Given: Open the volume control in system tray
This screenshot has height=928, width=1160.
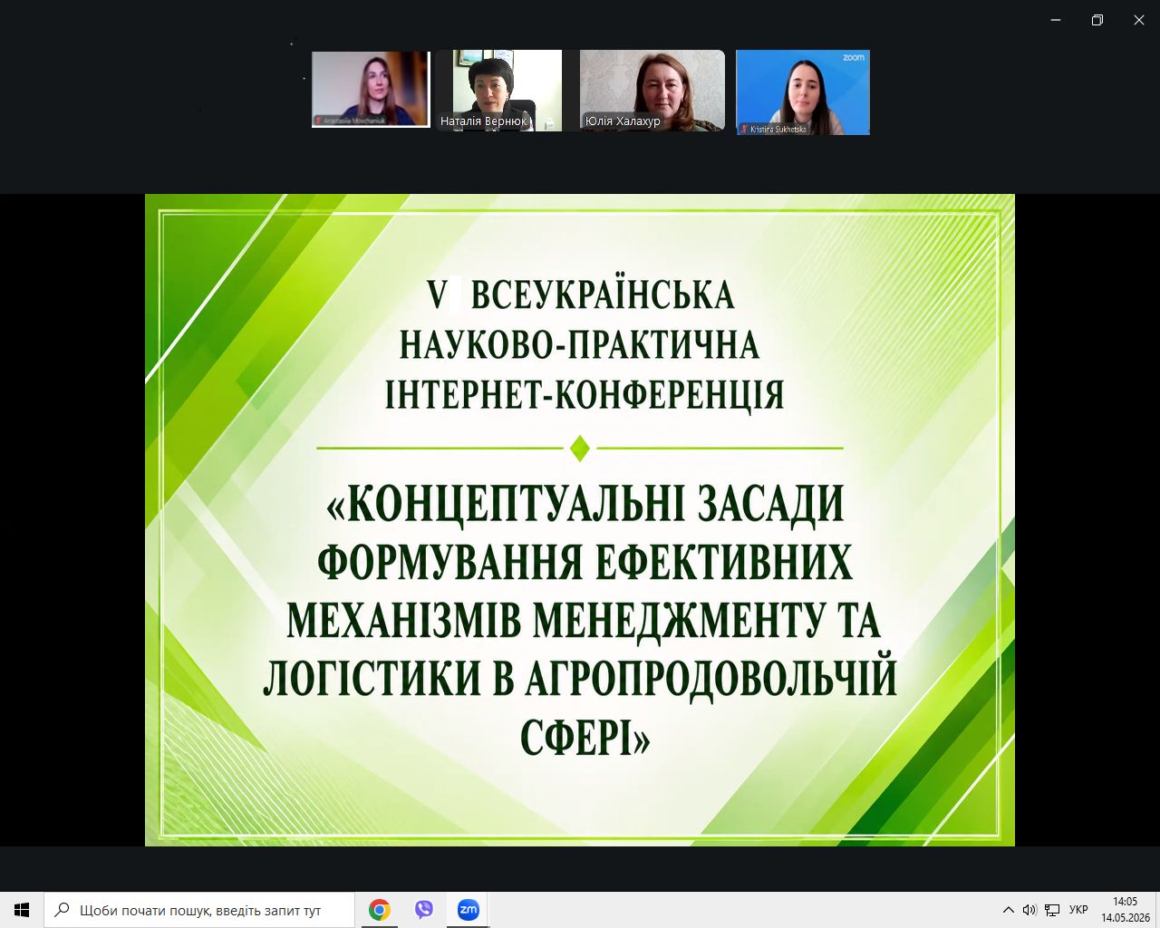Looking at the screenshot, I should (x=1029, y=910).
